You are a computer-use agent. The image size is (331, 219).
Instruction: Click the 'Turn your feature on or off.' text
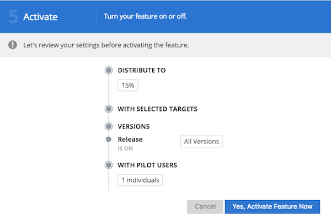click(x=145, y=17)
